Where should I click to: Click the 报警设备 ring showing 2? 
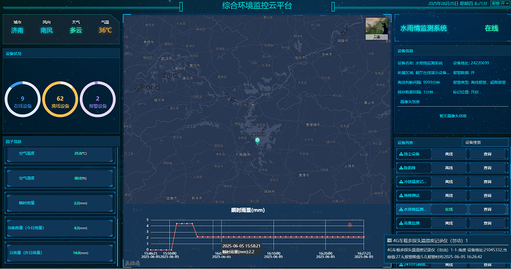point(97,100)
